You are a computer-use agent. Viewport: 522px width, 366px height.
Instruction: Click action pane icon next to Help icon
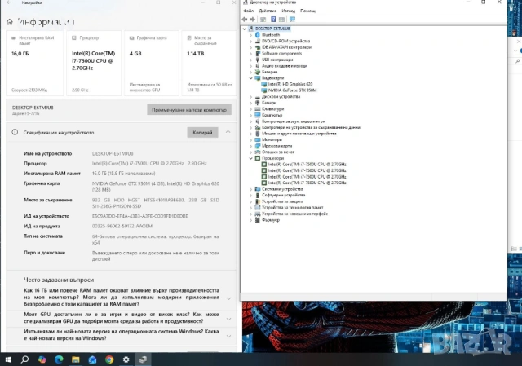281,20
